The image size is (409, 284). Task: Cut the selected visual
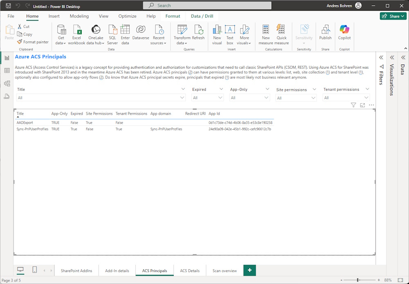pos(23,26)
